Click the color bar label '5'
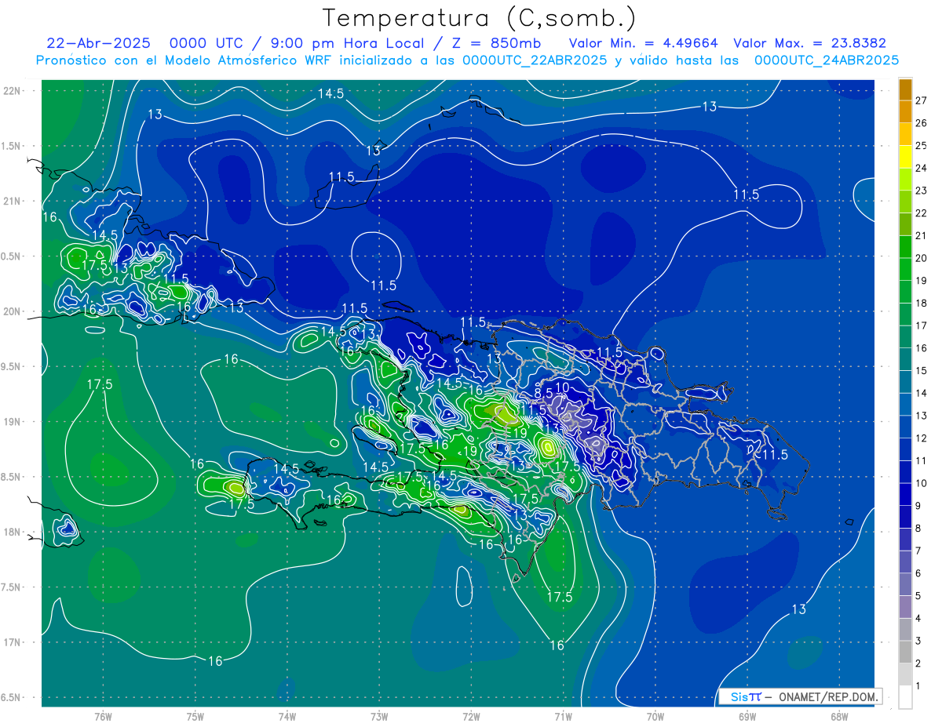Image resolution: width=942 pixels, height=727 pixels. (x=918, y=596)
